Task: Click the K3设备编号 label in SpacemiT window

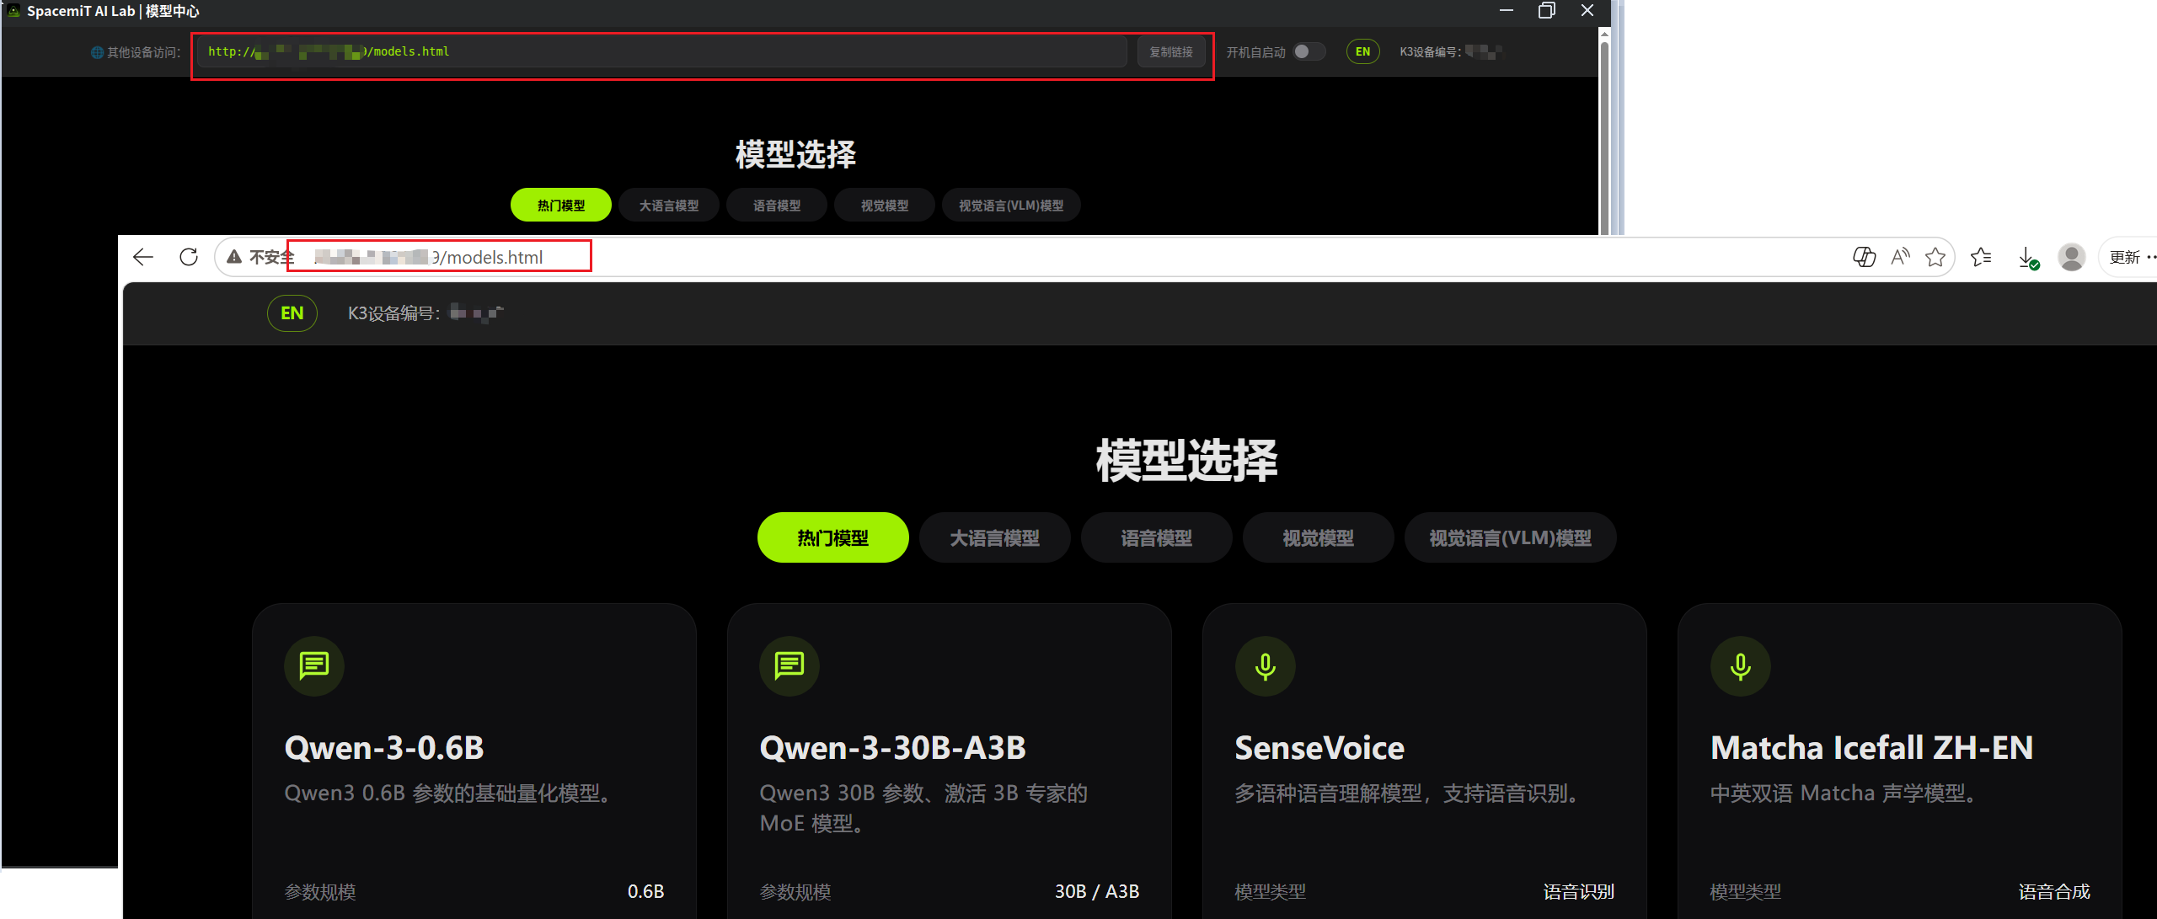Action: click(1431, 52)
